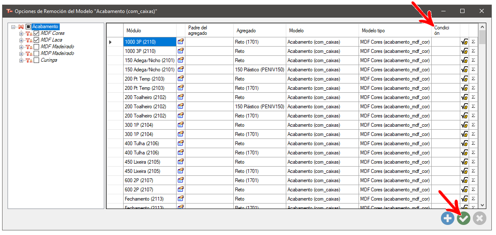Click formula icon for 400 Tulha row with plain Reto
The image size is (496, 235).
(x=464, y=144)
